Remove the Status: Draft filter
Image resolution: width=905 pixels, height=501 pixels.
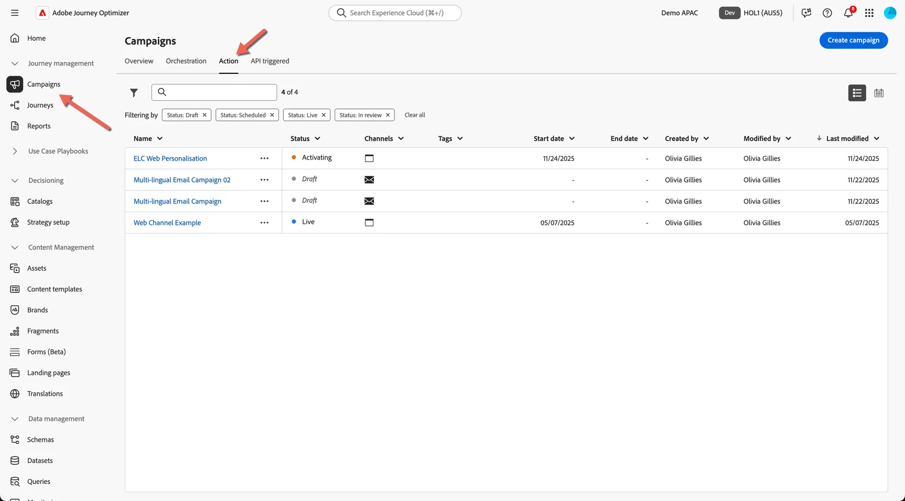(x=205, y=115)
